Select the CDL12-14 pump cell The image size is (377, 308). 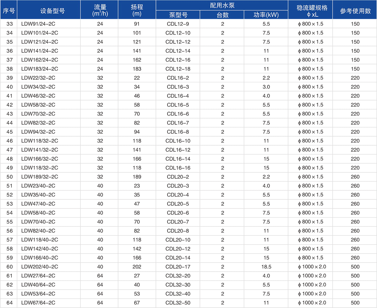point(178,51)
